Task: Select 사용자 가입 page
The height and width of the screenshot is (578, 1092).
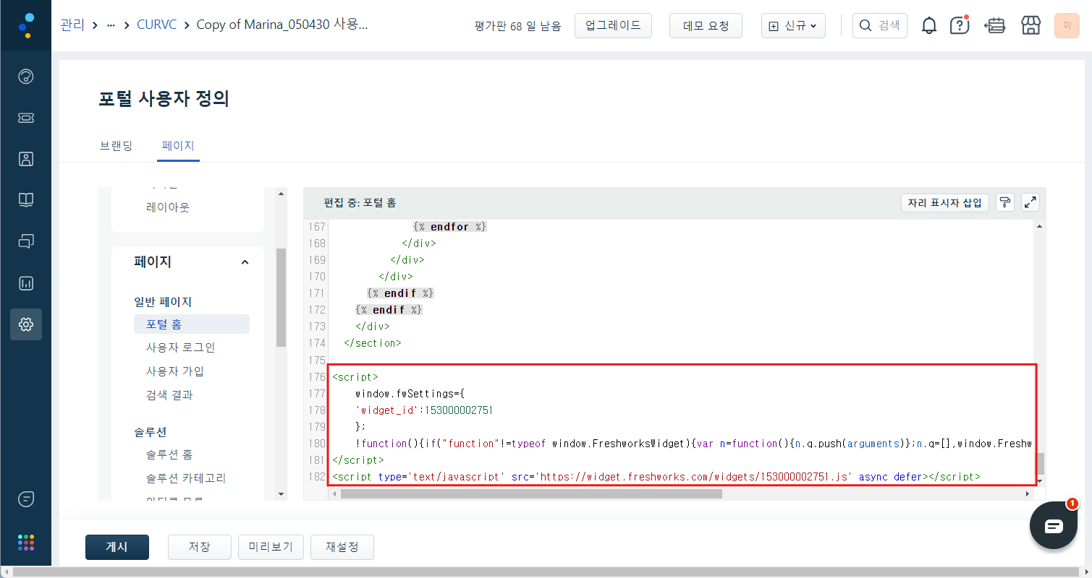Action: pos(175,371)
